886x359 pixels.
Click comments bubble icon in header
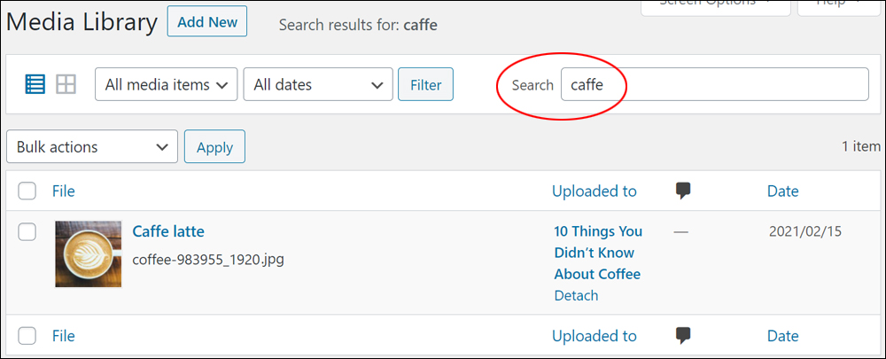683,191
